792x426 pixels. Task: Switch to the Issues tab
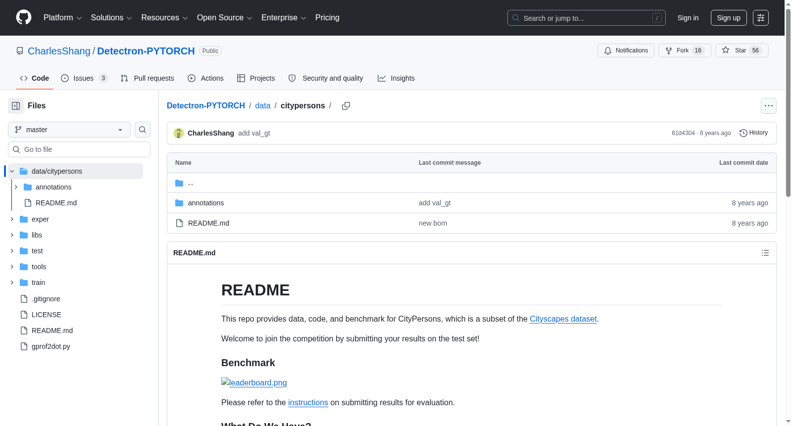pyautogui.click(x=85, y=78)
